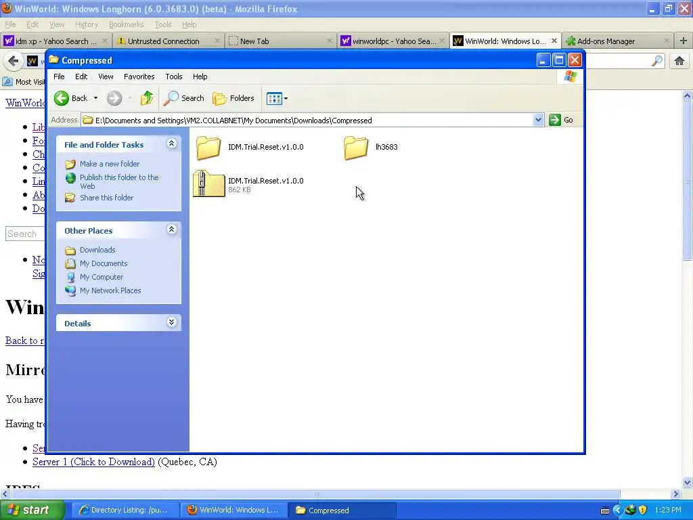The width and height of the screenshot is (693, 520).
Task: Click the Make a new folder icon
Action: tap(70, 164)
